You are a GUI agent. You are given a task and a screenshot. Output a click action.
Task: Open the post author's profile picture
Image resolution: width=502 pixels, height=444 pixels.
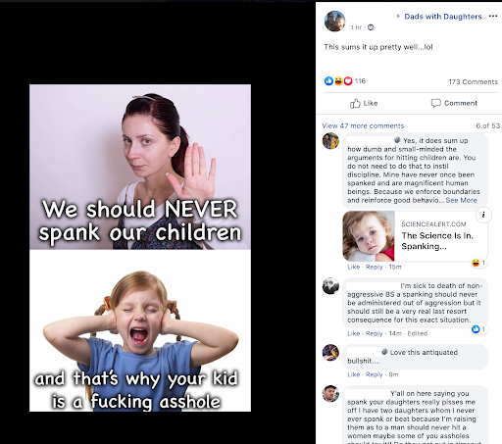[x=334, y=22]
